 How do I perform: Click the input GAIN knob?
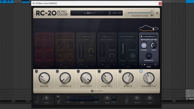point(46,99)
